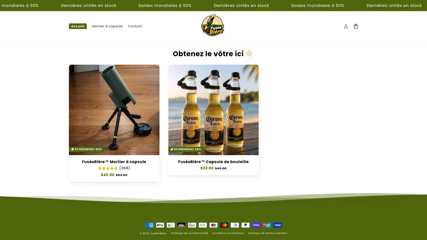
Task: Open the Conditions d'utilisation link
Action: pos(228,233)
